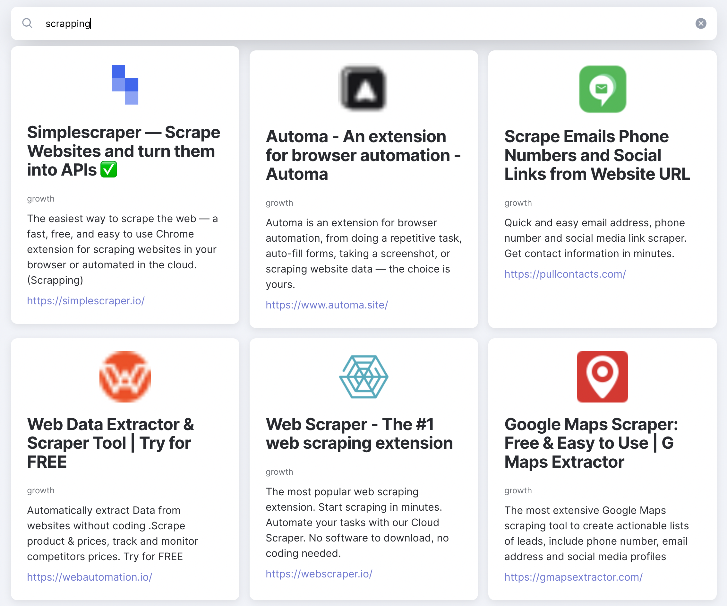Click the growth tag on Scrape Emails card
This screenshot has width=727, height=606.
tap(518, 203)
